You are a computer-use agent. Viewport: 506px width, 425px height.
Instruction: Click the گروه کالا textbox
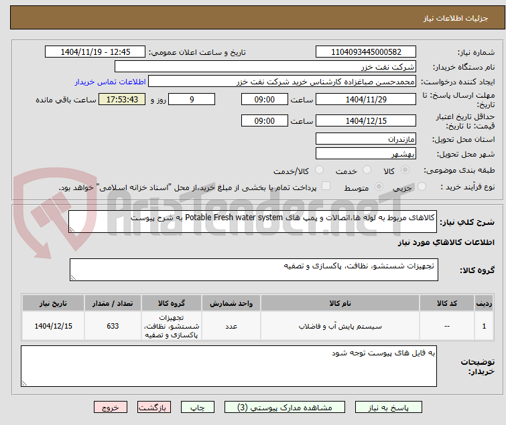[254, 270]
